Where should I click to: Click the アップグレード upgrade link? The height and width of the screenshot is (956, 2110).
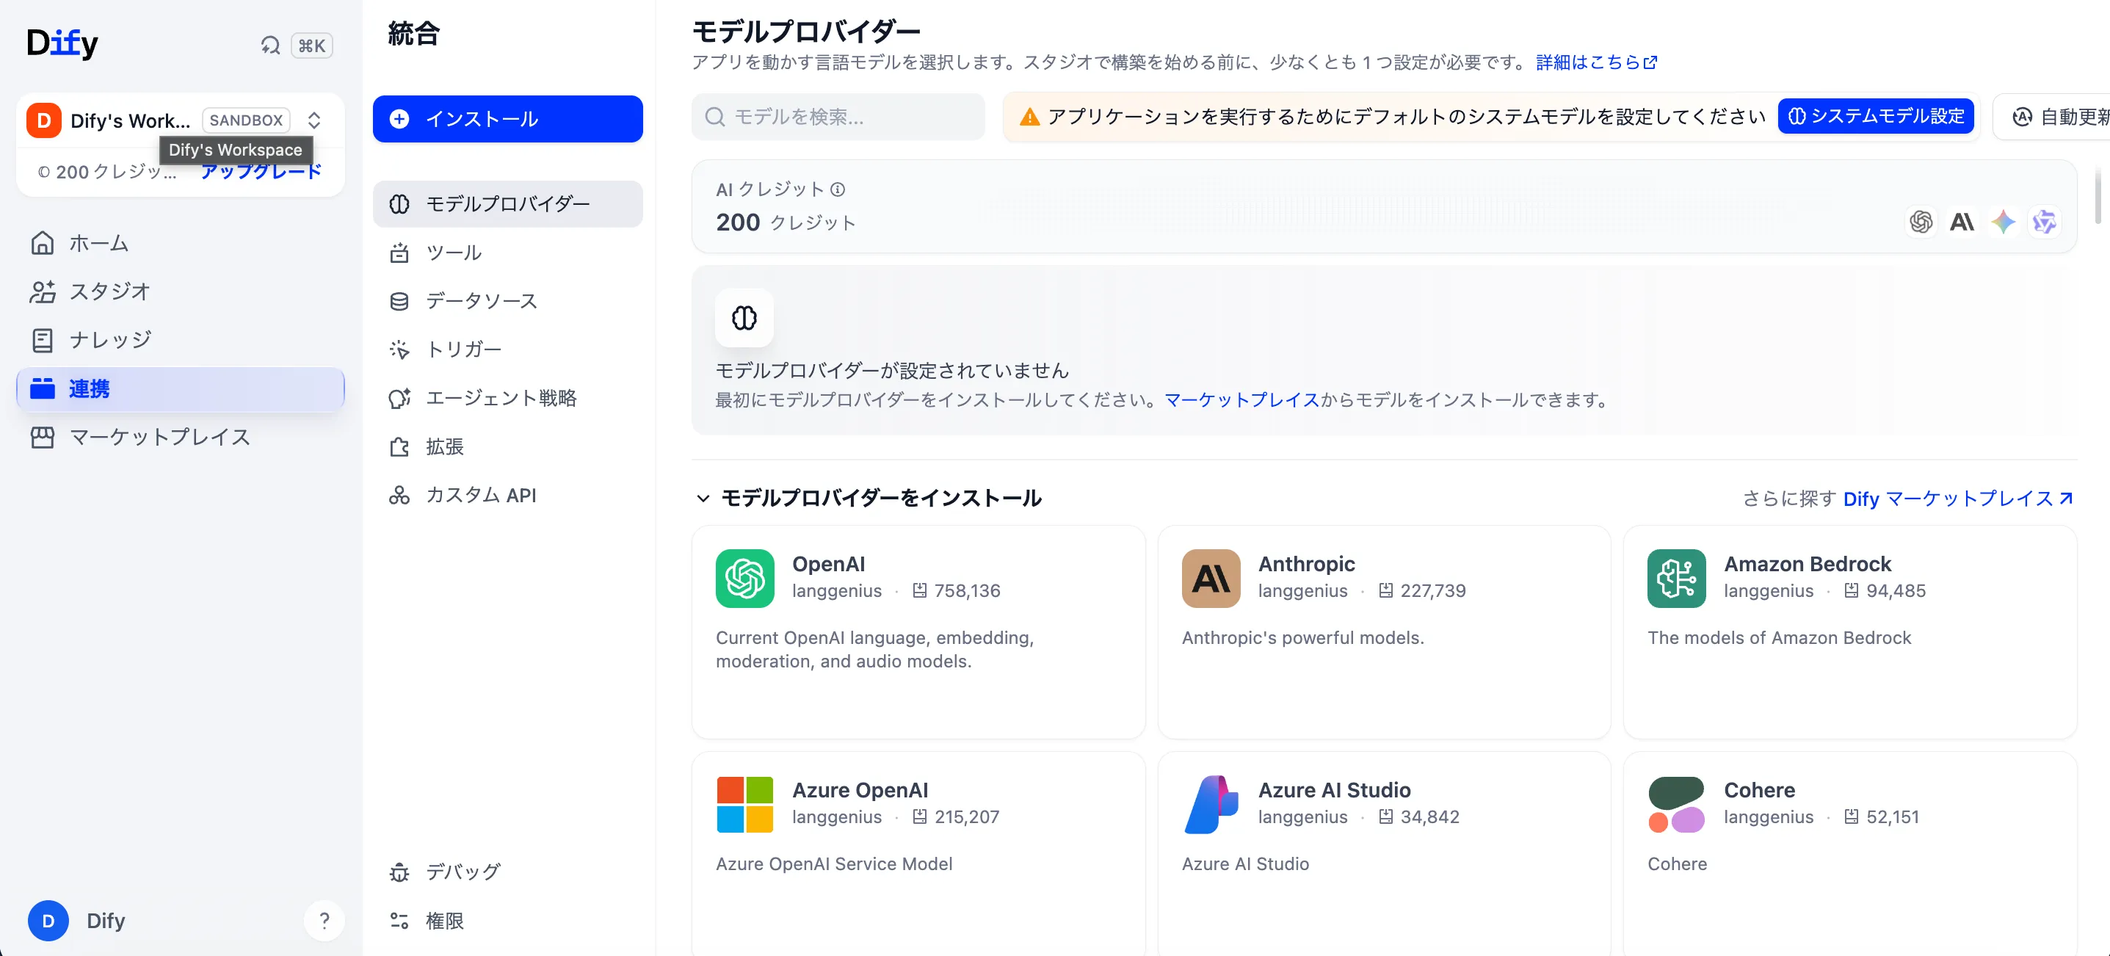click(x=261, y=171)
